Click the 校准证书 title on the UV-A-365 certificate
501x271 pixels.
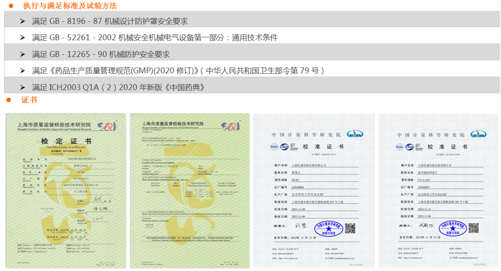[447, 147]
